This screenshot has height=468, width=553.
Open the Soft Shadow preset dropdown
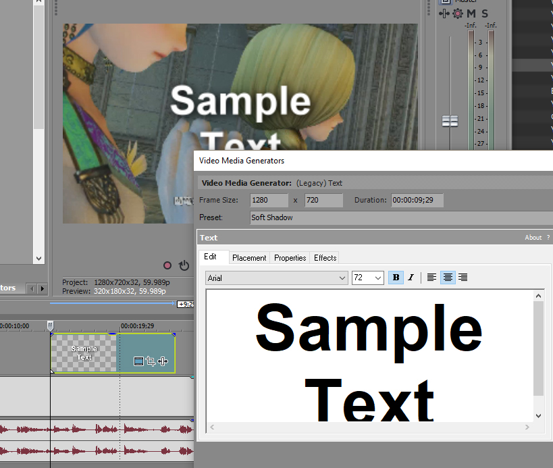point(401,217)
